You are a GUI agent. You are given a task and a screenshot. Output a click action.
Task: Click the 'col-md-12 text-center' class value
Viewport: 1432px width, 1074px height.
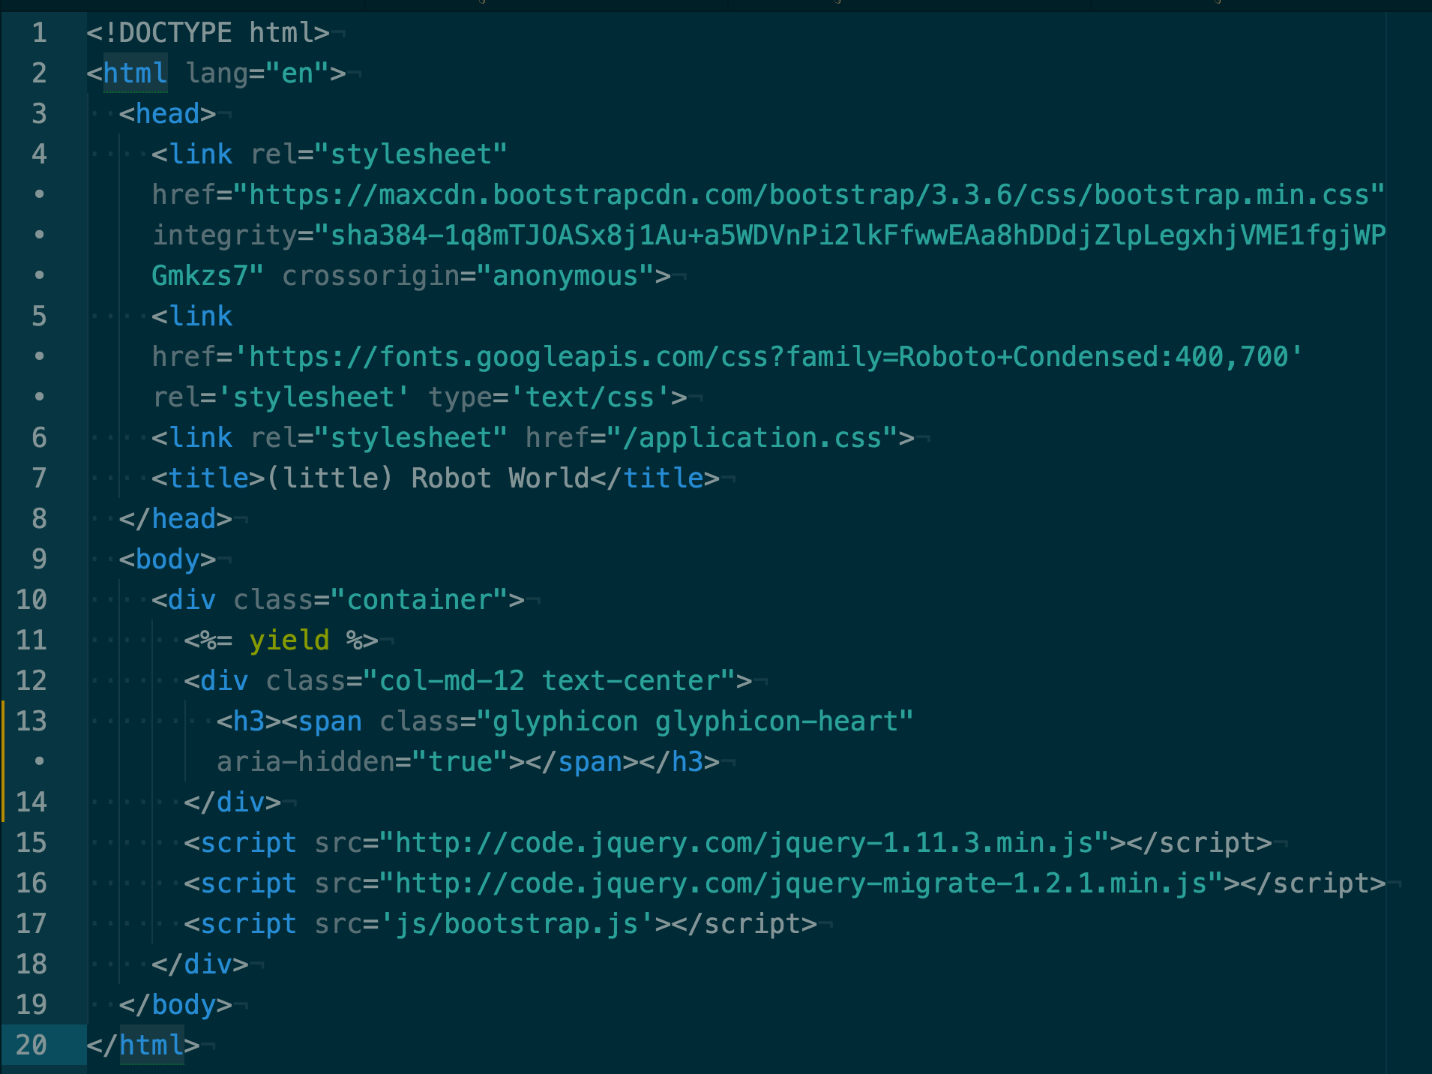(549, 681)
